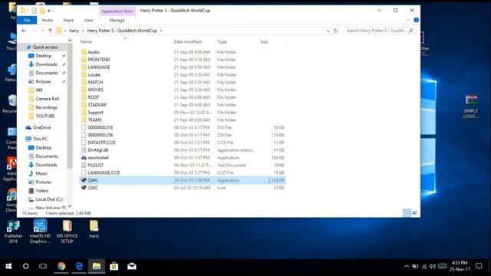Open Cortana search circle on taskbar

25,266
